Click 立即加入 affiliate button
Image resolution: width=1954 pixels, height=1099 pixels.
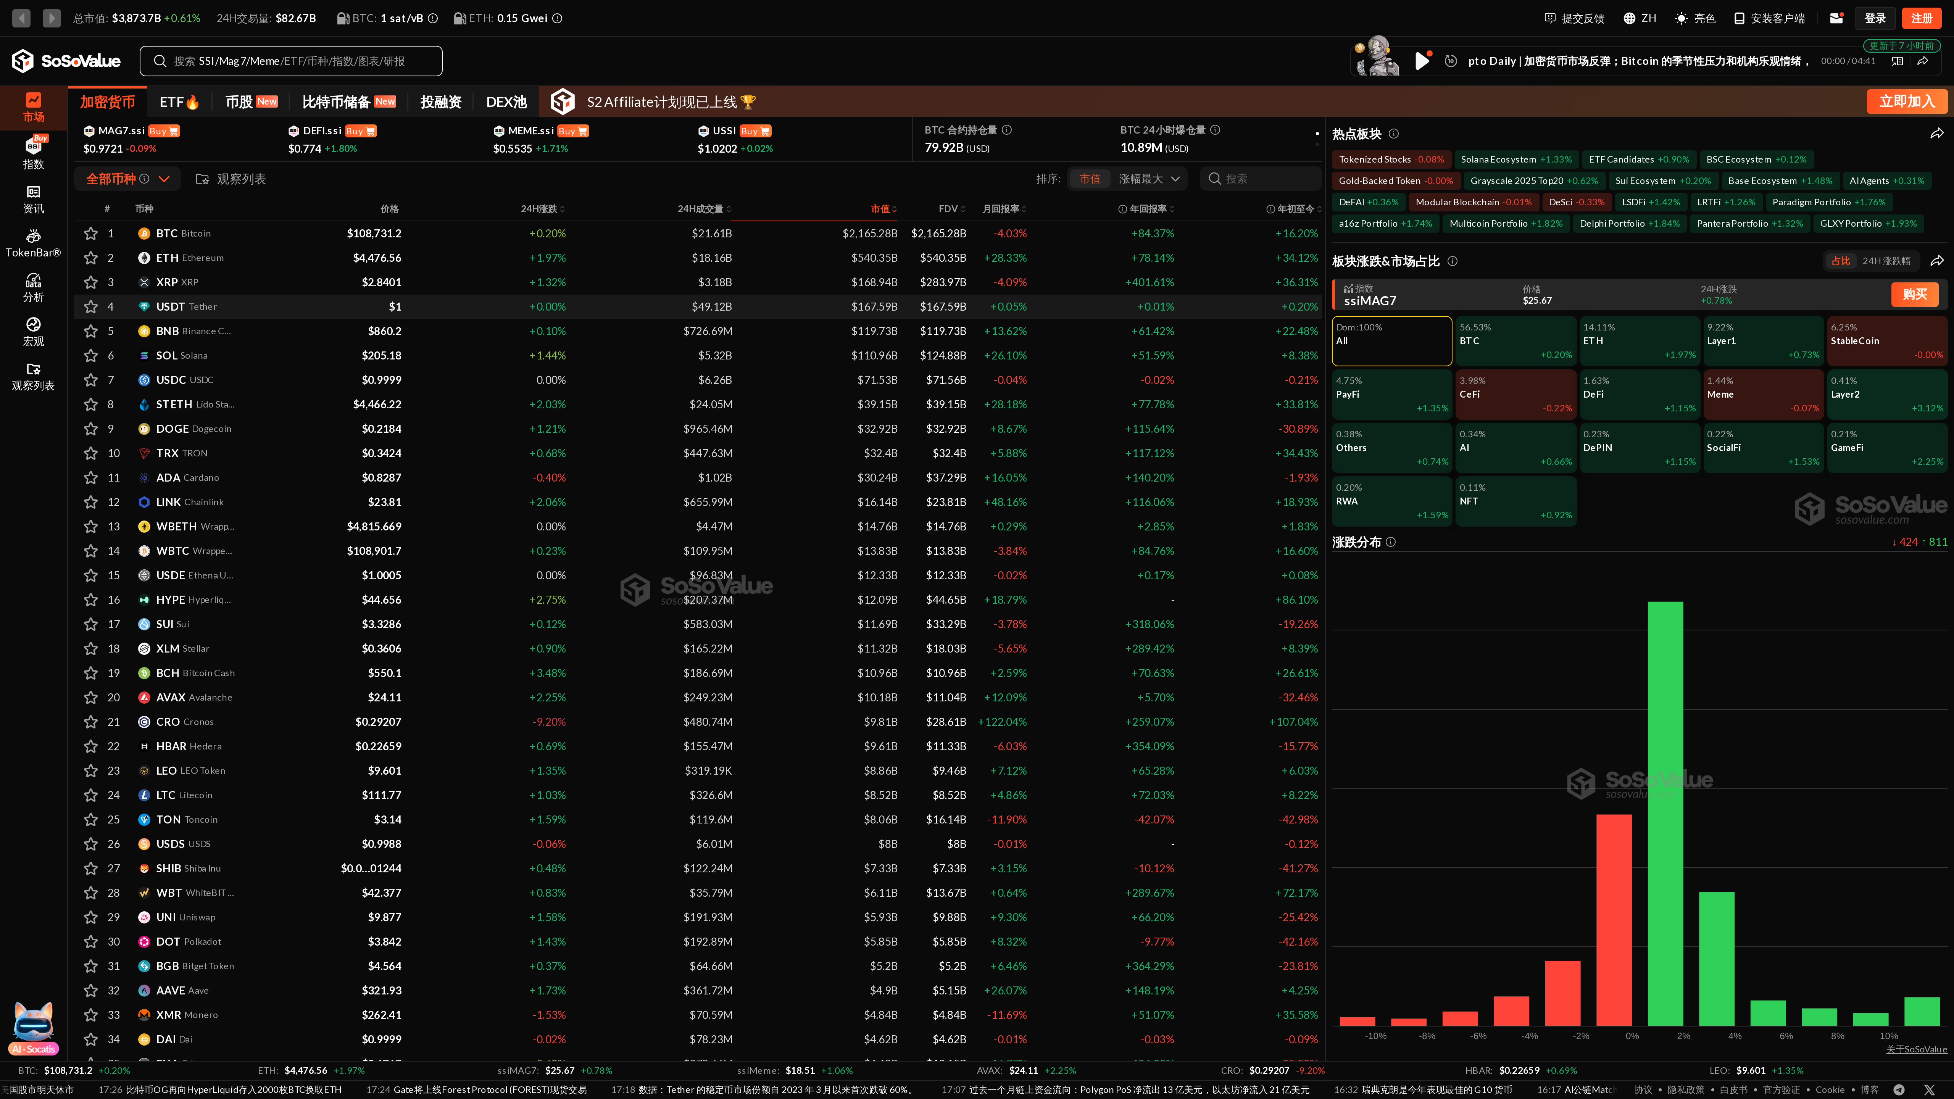pyautogui.click(x=1907, y=102)
